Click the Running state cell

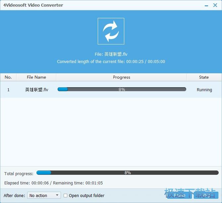(x=204, y=90)
